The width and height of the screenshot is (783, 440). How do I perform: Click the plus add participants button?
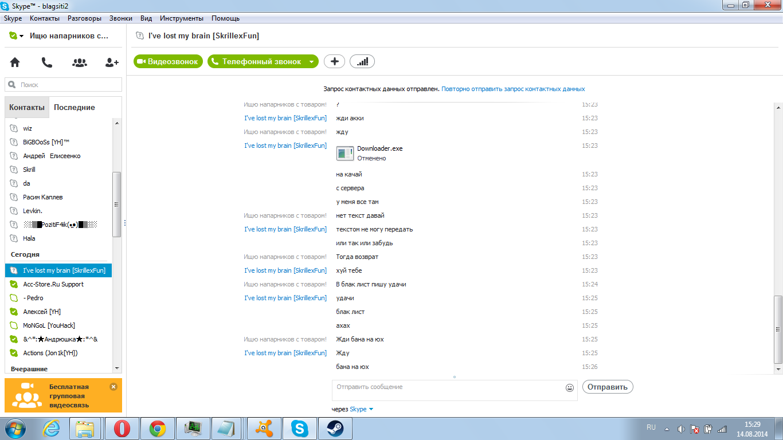(335, 61)
